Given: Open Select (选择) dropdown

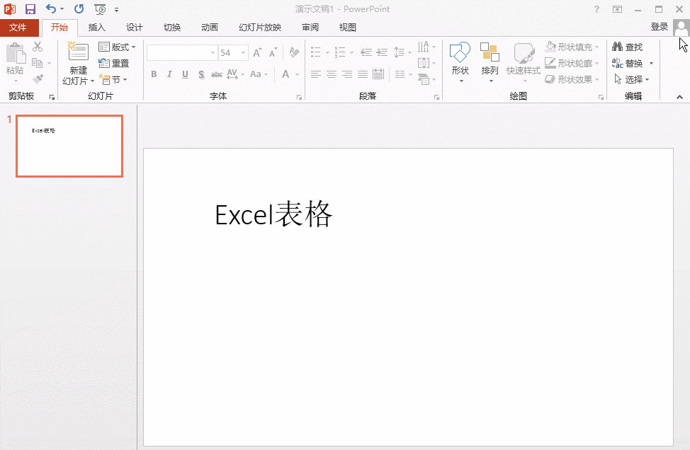Looking at the screenshot, I should (631, 79).
